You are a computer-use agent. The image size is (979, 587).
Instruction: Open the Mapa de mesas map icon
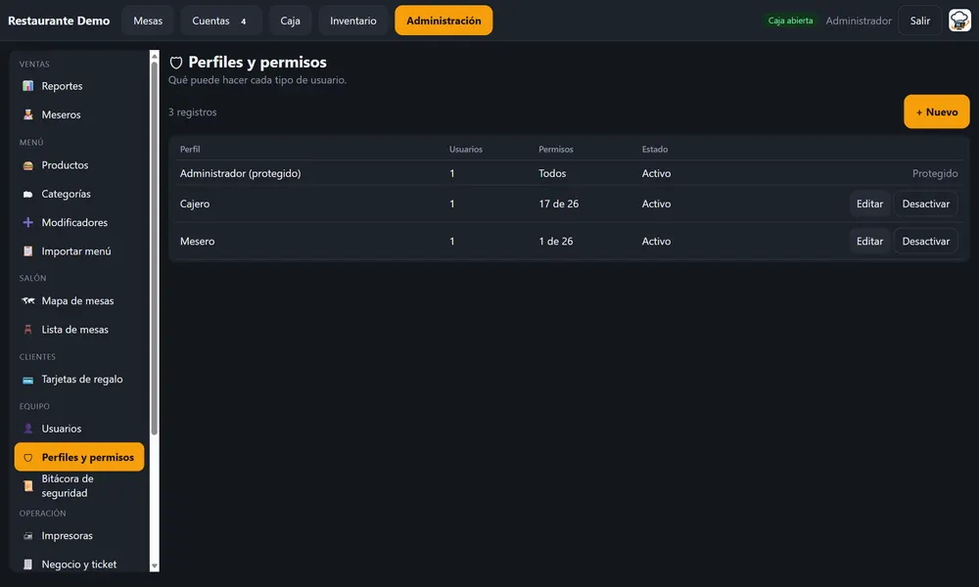[27, 300]
